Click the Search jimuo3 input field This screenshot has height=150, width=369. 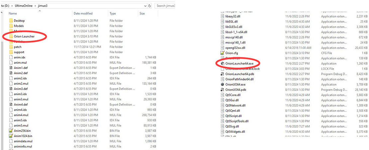point(164,6)
